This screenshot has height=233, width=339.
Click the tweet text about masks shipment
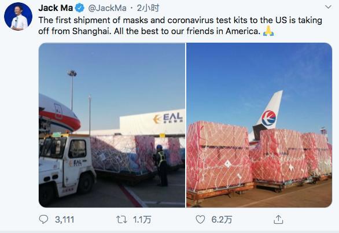click(180, 25)
